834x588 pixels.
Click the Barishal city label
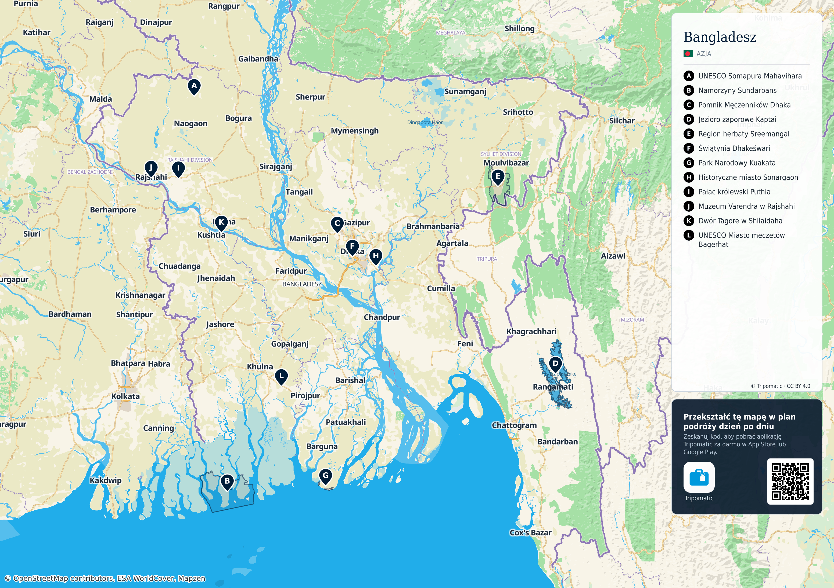tap(350, 380)
